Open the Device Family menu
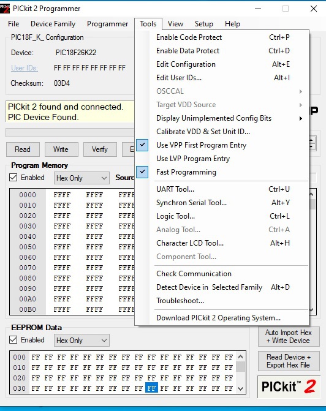The height and width of the screenshot is (411, 326). [x=53, y=24]
